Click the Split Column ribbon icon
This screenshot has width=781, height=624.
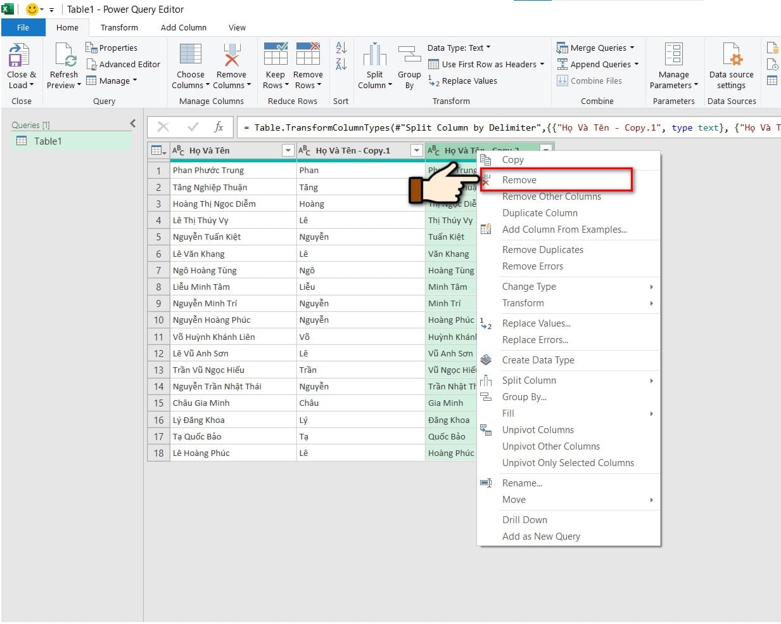374,55
